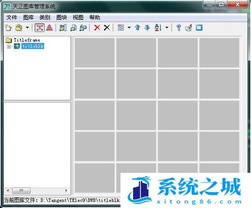The height and width of the screenshot is (208, 251).
Task: Click the blue OK toolbar button
Action: (199, 28)
